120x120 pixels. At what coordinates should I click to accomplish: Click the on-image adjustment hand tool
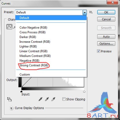(x=9, y=99)
